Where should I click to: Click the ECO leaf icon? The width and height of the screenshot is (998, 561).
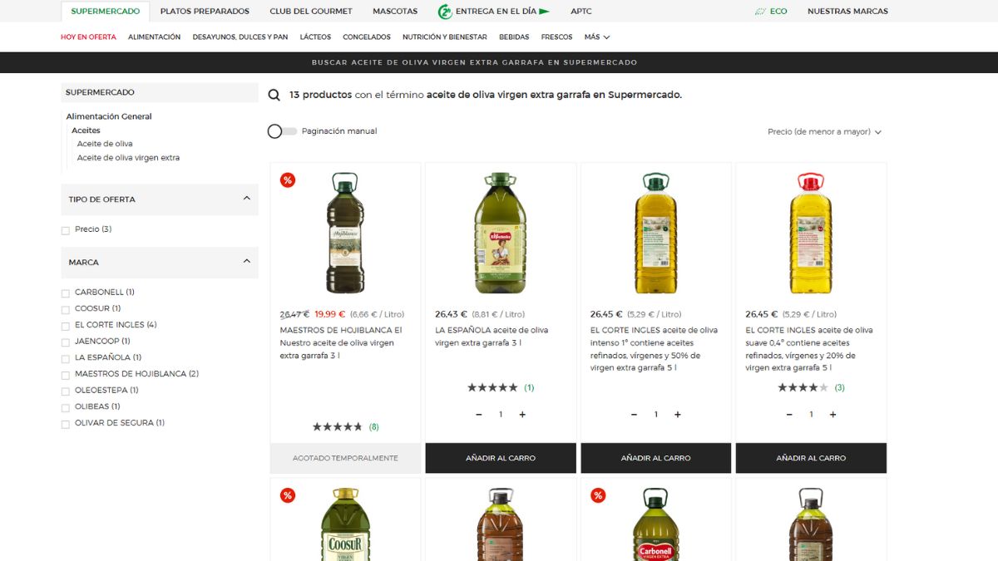coord(760,12)
